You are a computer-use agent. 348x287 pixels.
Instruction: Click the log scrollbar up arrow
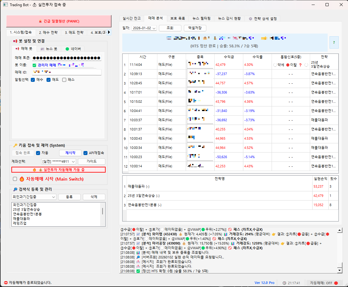coord(340,230)
